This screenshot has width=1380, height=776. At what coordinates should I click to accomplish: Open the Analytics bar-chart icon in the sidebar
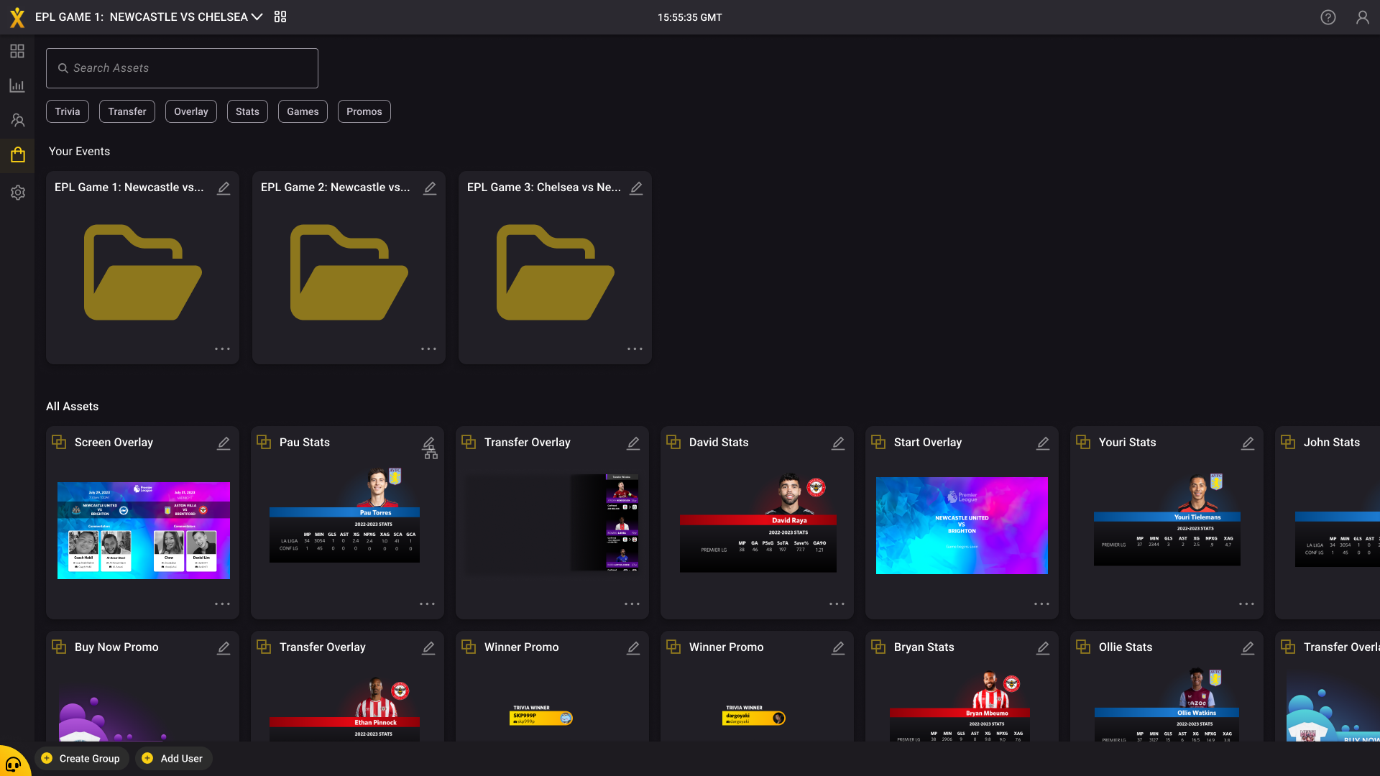click(17, 86)
